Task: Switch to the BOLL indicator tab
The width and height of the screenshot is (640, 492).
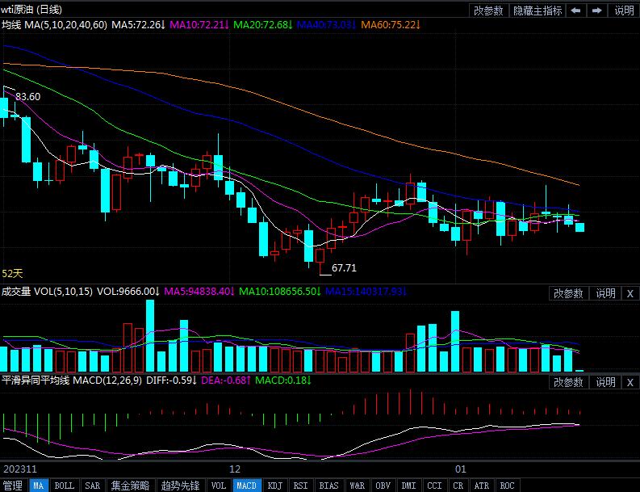Action: coord(64,486)
